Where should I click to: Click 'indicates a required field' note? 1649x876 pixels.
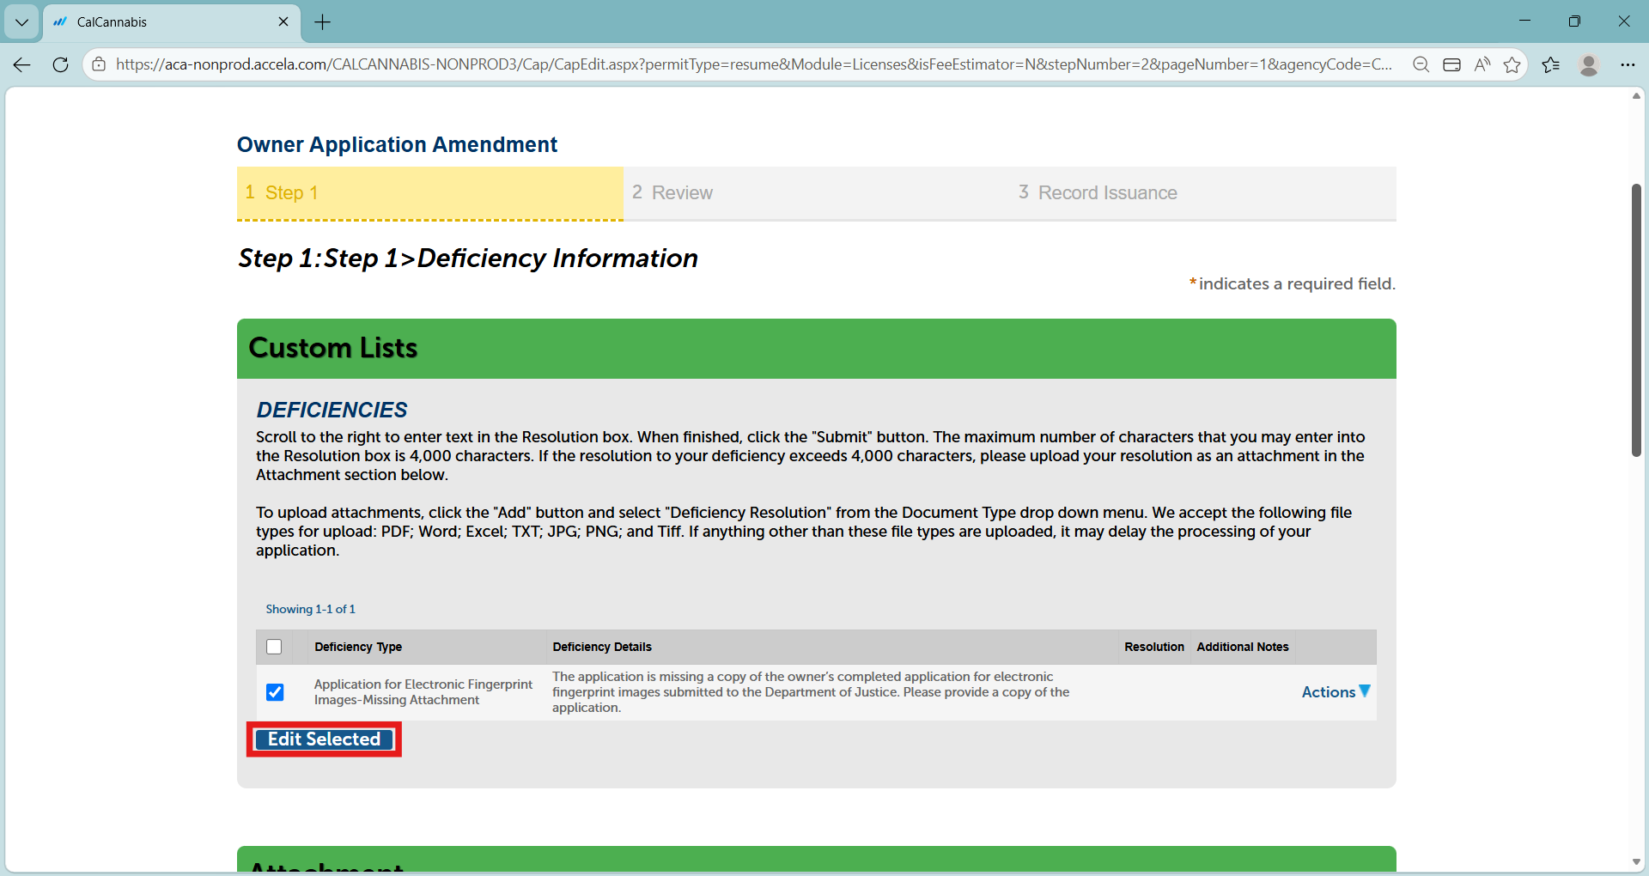1293,283
